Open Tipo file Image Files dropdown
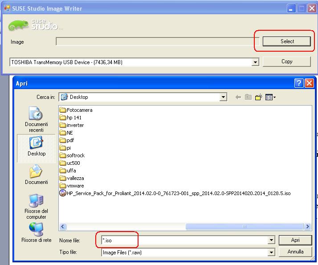This screenshot has width=318, height=265. (271, 253)
